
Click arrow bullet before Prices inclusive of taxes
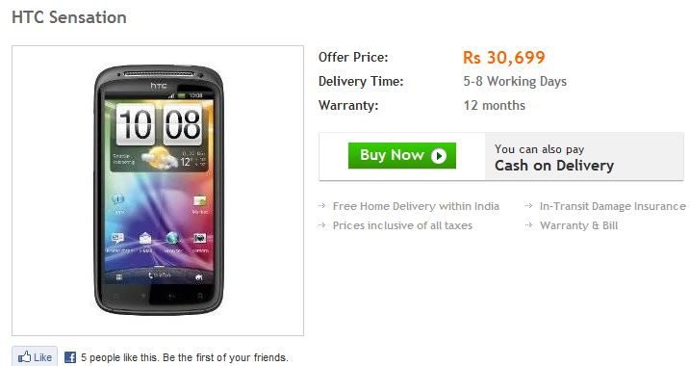pos(322,225)
